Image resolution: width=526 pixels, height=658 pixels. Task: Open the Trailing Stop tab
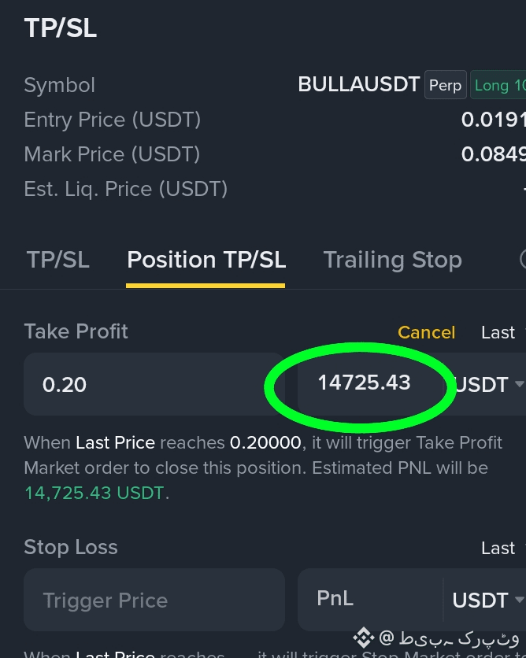[392, 260]
